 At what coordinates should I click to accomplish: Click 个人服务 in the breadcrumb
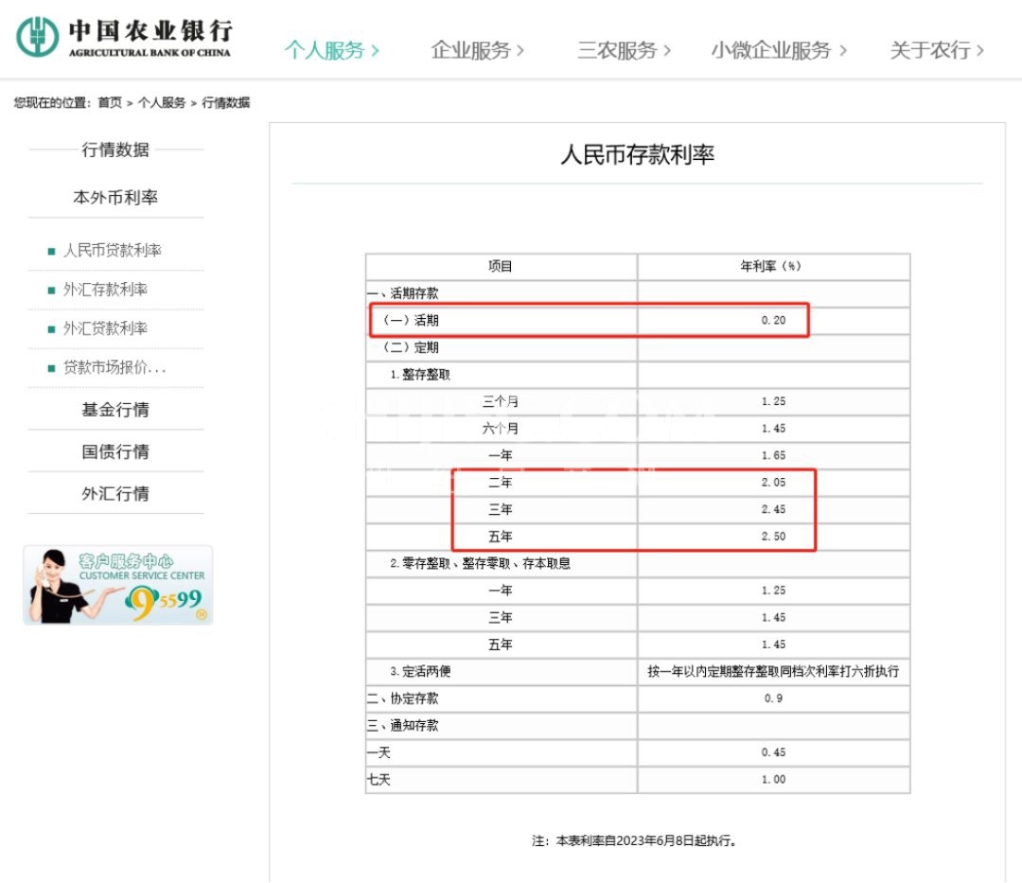click(161, 102)
